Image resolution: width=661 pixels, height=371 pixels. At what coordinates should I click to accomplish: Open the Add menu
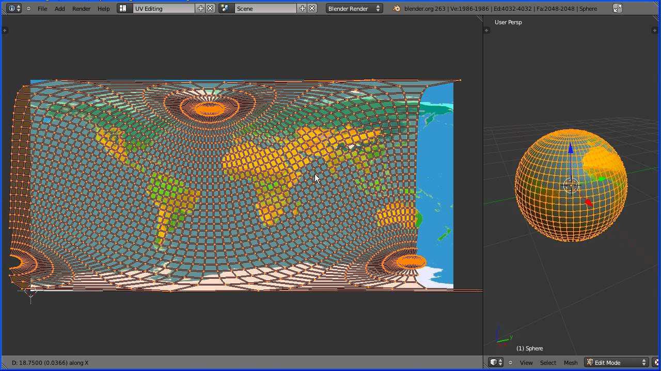(x=60, y=8)
